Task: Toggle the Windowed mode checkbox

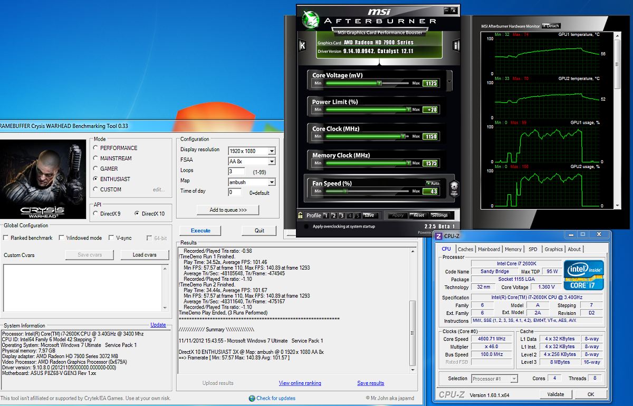Action: pyautogui.click(x=62, y=238)
